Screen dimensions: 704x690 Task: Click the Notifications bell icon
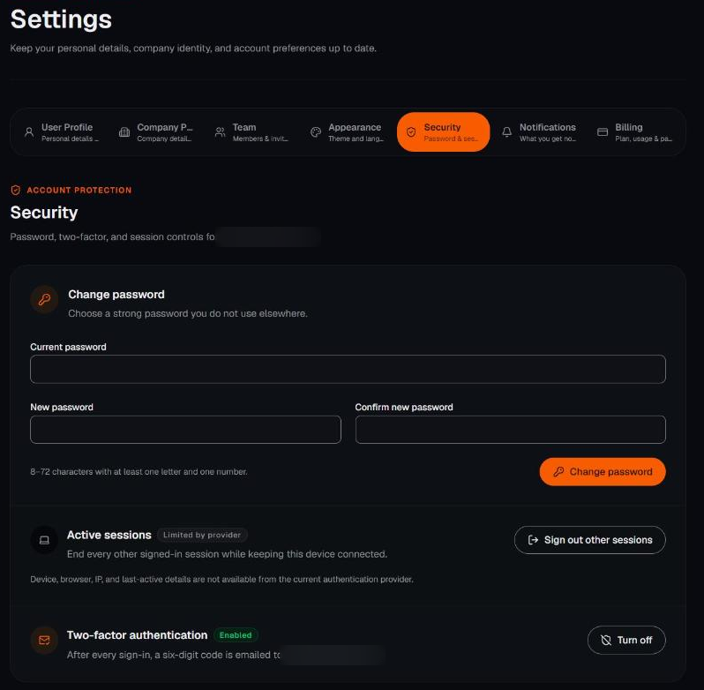point(507,132)
